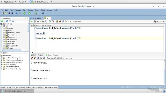Expand the Packages node
This screenshot has width=166, height=93.
point(4,37)
